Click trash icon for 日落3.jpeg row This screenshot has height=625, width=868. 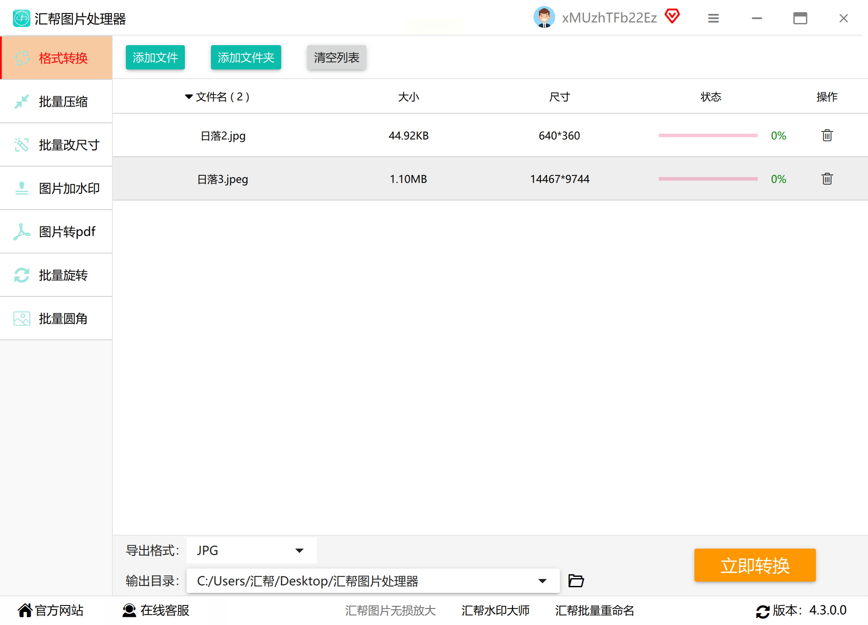pos(827,179)
